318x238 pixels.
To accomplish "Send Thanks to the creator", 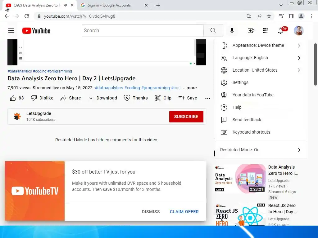I will [136, 98].
